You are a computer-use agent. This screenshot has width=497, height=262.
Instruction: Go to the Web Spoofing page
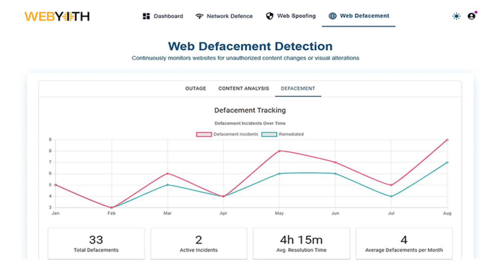coord(296,16)
